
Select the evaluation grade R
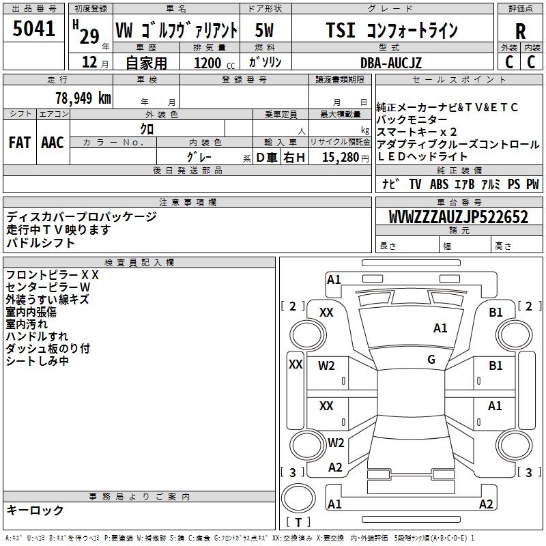(x=520, y=31)
